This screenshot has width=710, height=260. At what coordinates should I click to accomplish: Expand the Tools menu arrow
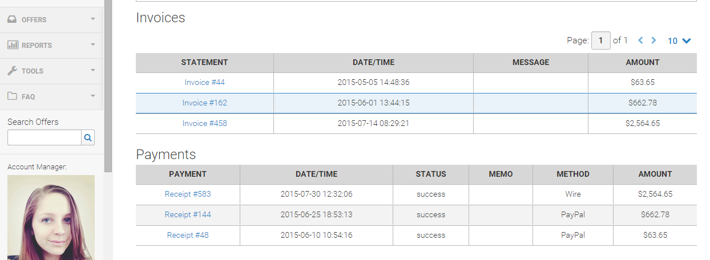tap(93, 71)
